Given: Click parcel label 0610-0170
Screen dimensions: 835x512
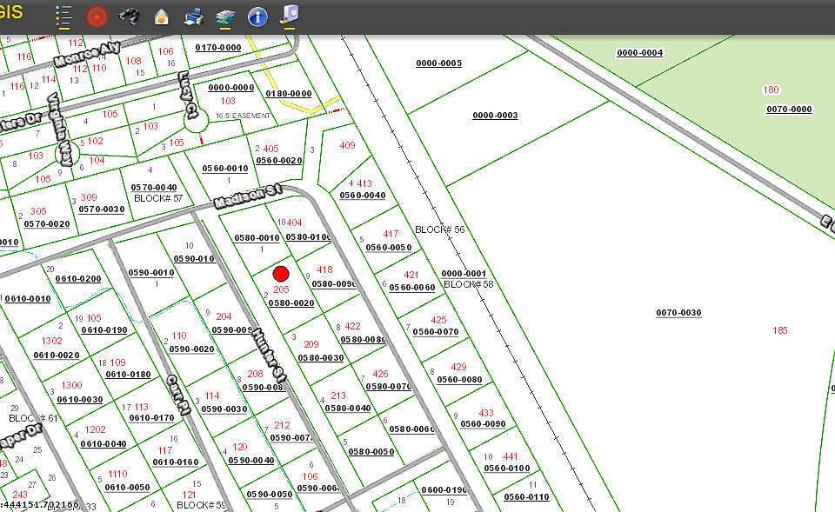Looking at the screenshot, I should click(x=151, y=418).
